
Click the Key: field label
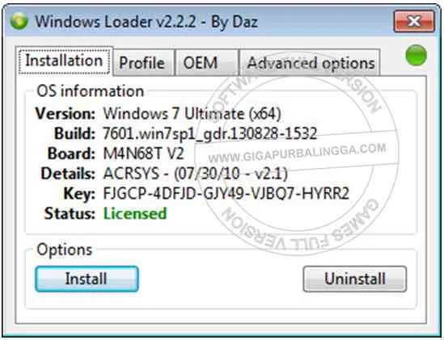(79, 194)
